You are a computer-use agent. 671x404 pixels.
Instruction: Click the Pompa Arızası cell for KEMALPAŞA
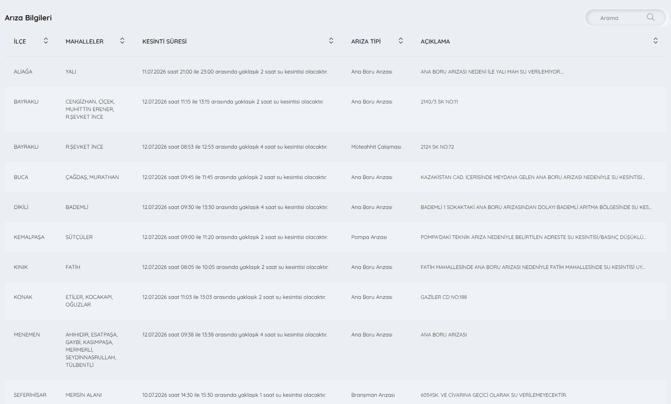coord(369,237)
